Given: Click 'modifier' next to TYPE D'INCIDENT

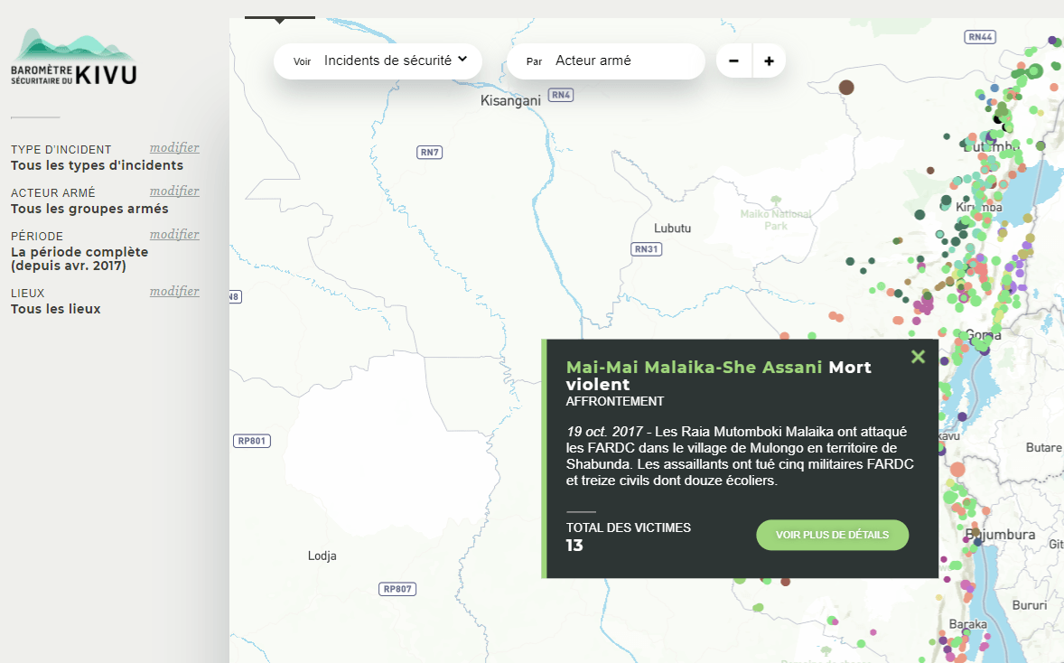Looking at the screenshot, I should (x=174, y=147).
